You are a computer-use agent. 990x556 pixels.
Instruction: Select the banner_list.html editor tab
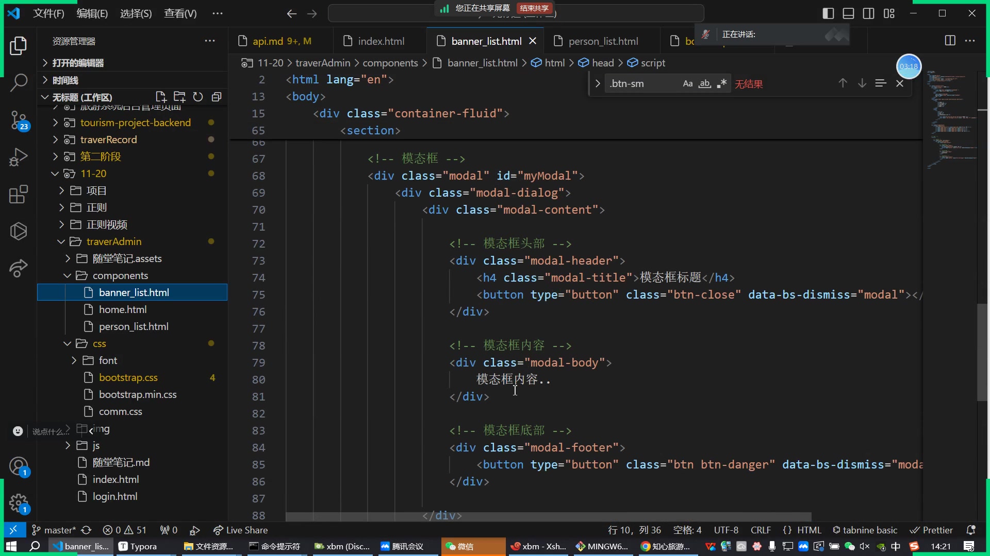click(x=487, y=41)
